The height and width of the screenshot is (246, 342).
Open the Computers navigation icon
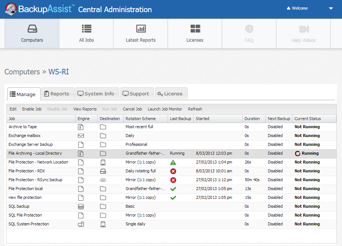[x=32, y=28]
